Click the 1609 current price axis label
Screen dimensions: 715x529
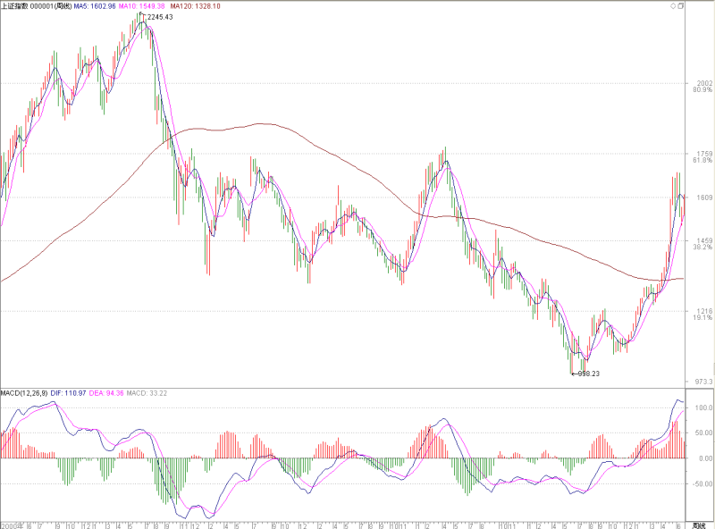coord(704,197)
